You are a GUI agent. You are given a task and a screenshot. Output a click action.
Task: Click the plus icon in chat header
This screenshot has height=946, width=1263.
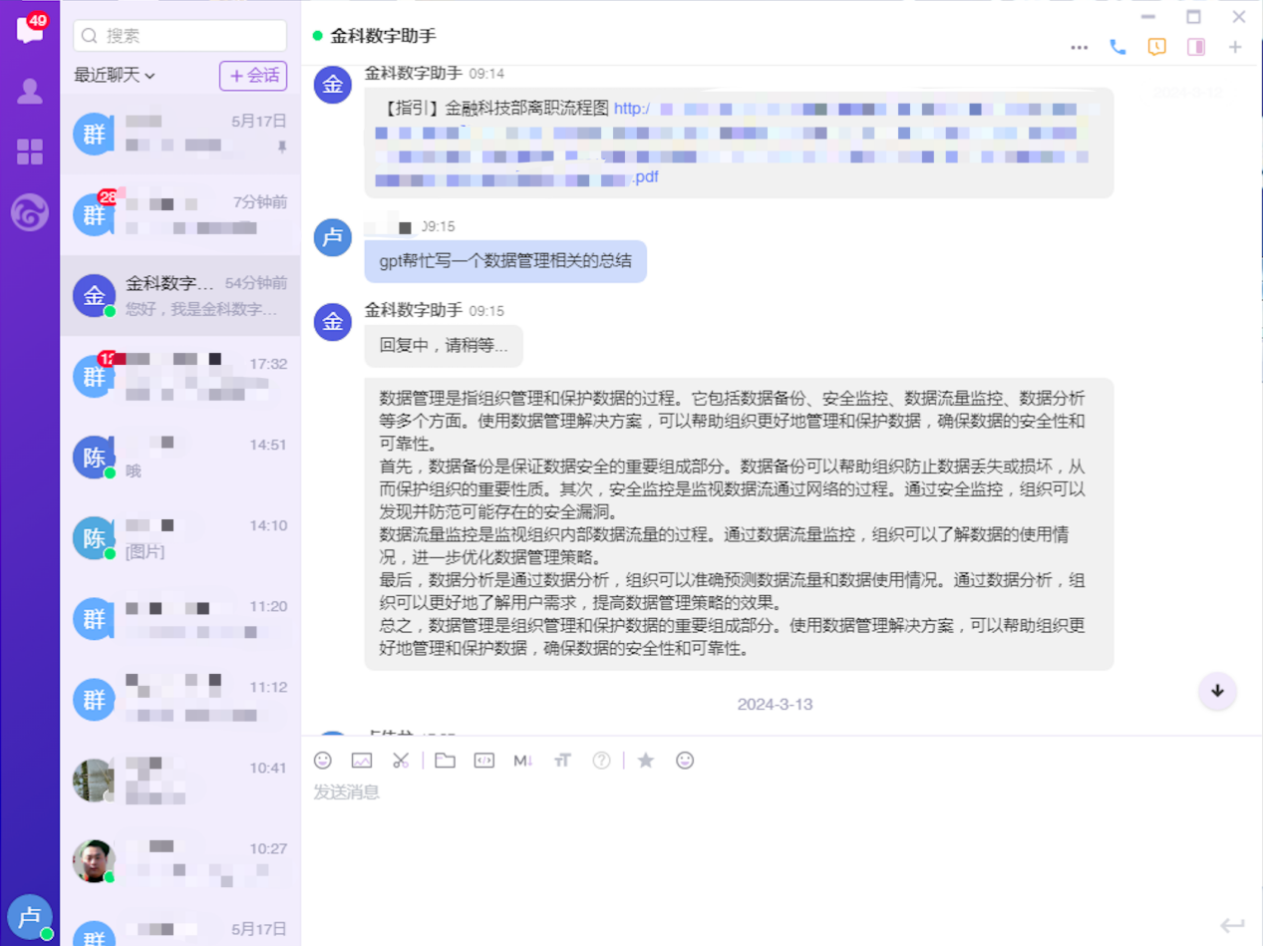pyautogui.click(x=1235, y=47)
